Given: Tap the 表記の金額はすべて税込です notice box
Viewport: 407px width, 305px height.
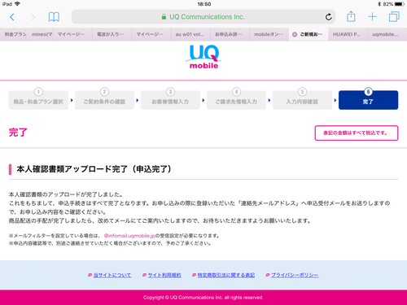Looking at the screenshot, I should (357, 133).
